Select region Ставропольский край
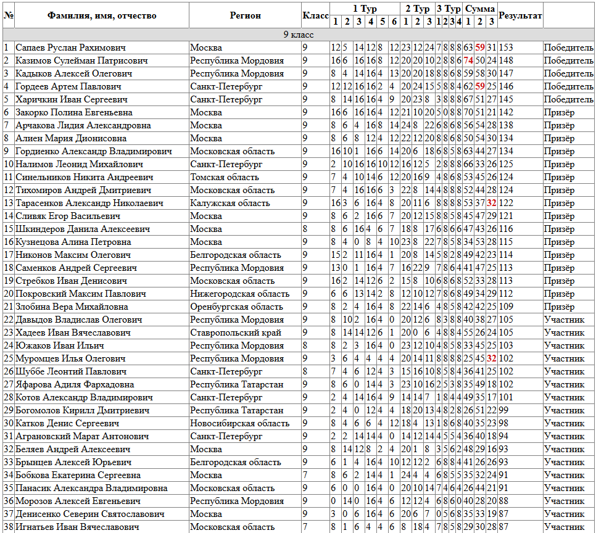Screen dimensions: 596x533 pyautogui.click(x=236, y=333)
